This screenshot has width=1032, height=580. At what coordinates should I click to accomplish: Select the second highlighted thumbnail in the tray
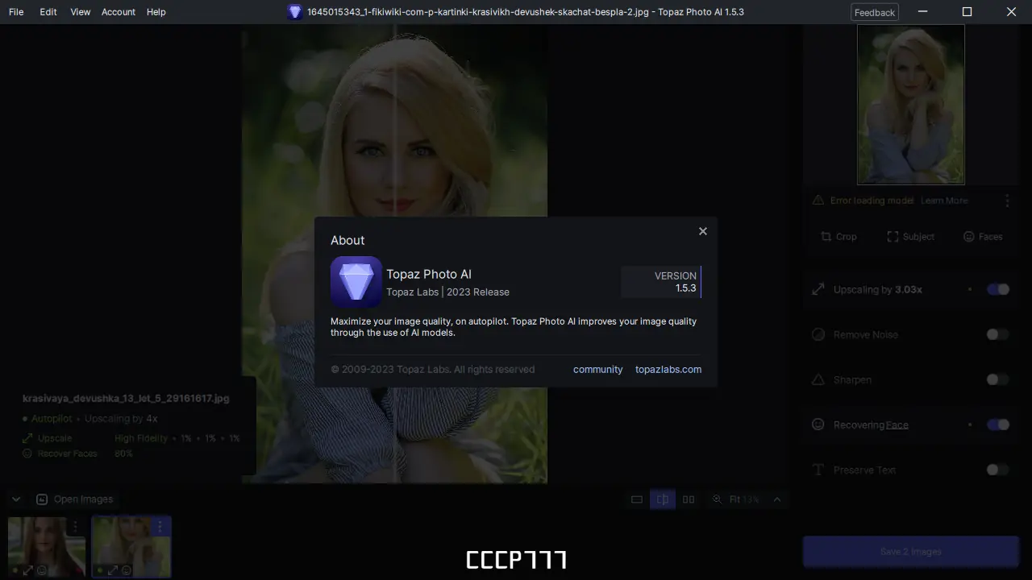tap(131, 546)
